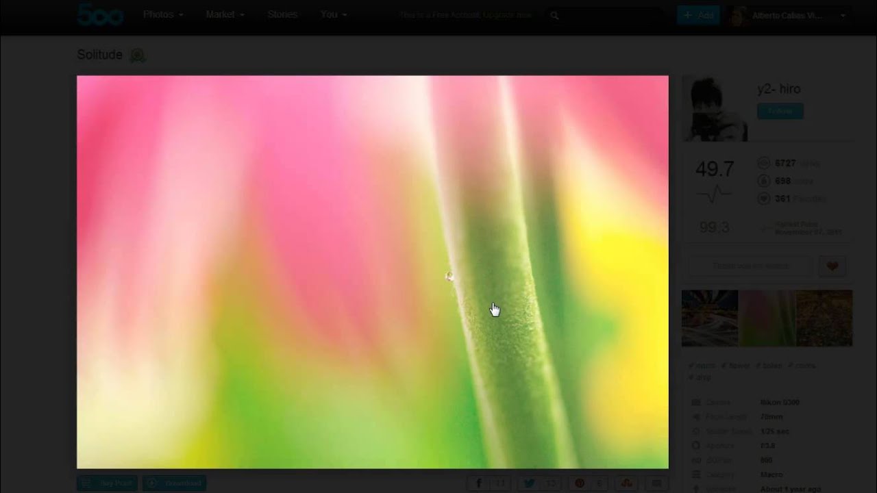Open the middle pink flower thumbnail

pyautogui.click(x=767, y=318)
